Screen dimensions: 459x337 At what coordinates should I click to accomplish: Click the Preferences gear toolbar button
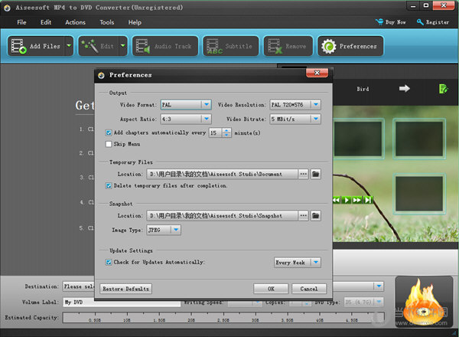coord(350,46)
